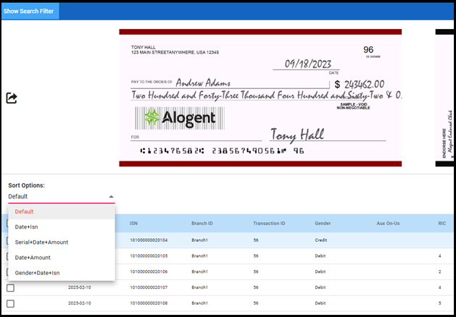The width and height of the screenshot is (456, 317).
Task: Click the Transaction ID column header
Action: point(270,223)
